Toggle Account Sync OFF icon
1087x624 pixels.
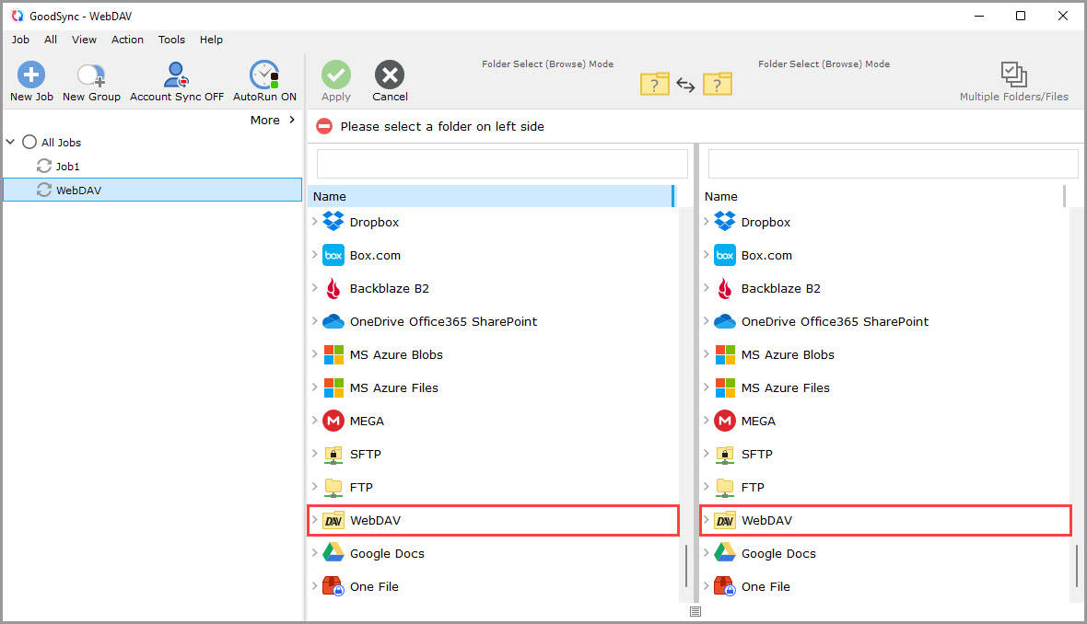coord(176,75)
